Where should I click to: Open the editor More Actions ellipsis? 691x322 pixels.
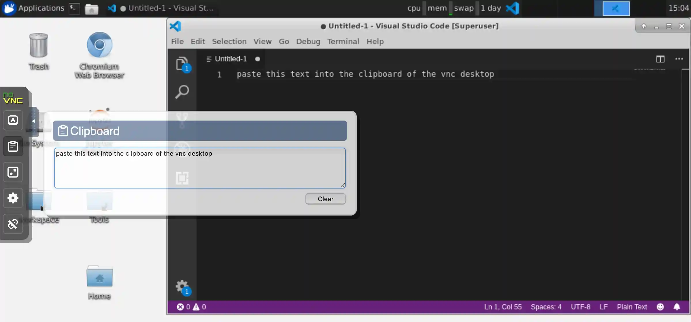click(679, 59)
